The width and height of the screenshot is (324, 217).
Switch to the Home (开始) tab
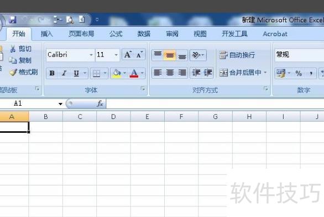click(x=19, y=34)
